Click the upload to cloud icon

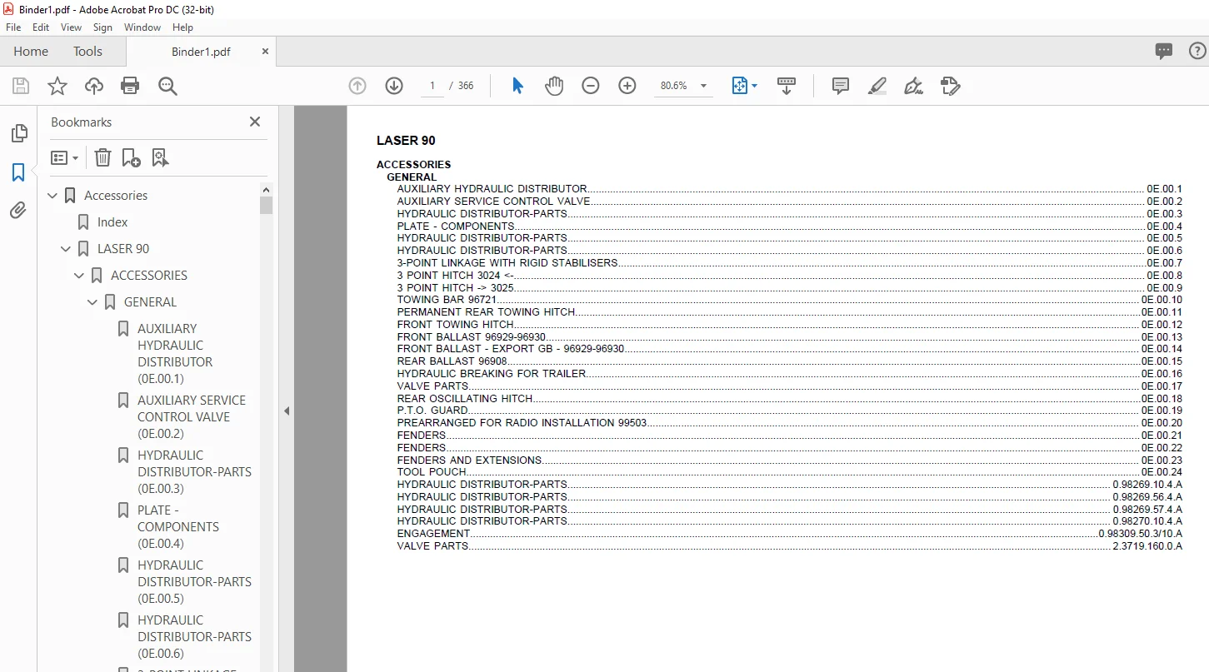pos(94,86)
